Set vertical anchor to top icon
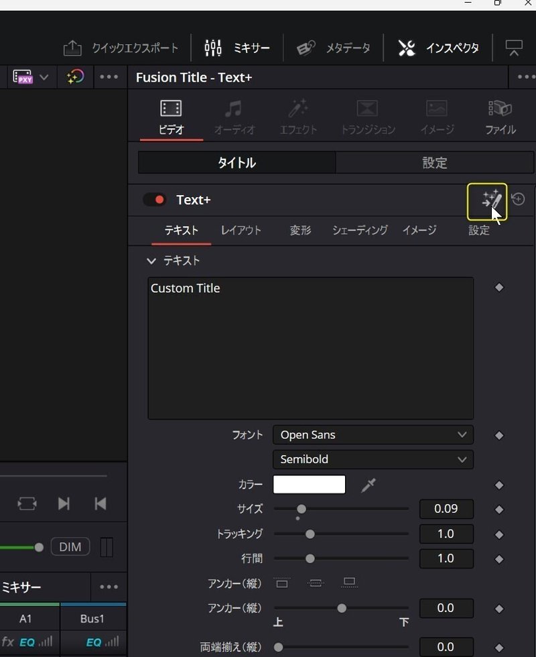Screen dimensions: 536x657 click(282, 583)
